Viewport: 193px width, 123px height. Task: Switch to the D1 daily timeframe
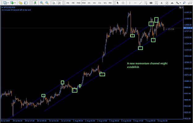pyautogui.click(x=99, y=3)
